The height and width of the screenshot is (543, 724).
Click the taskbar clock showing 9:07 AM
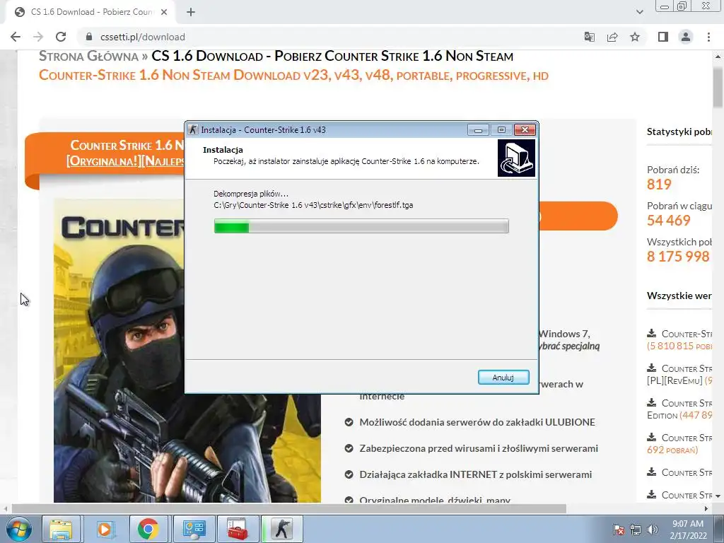tap(688, 530)
